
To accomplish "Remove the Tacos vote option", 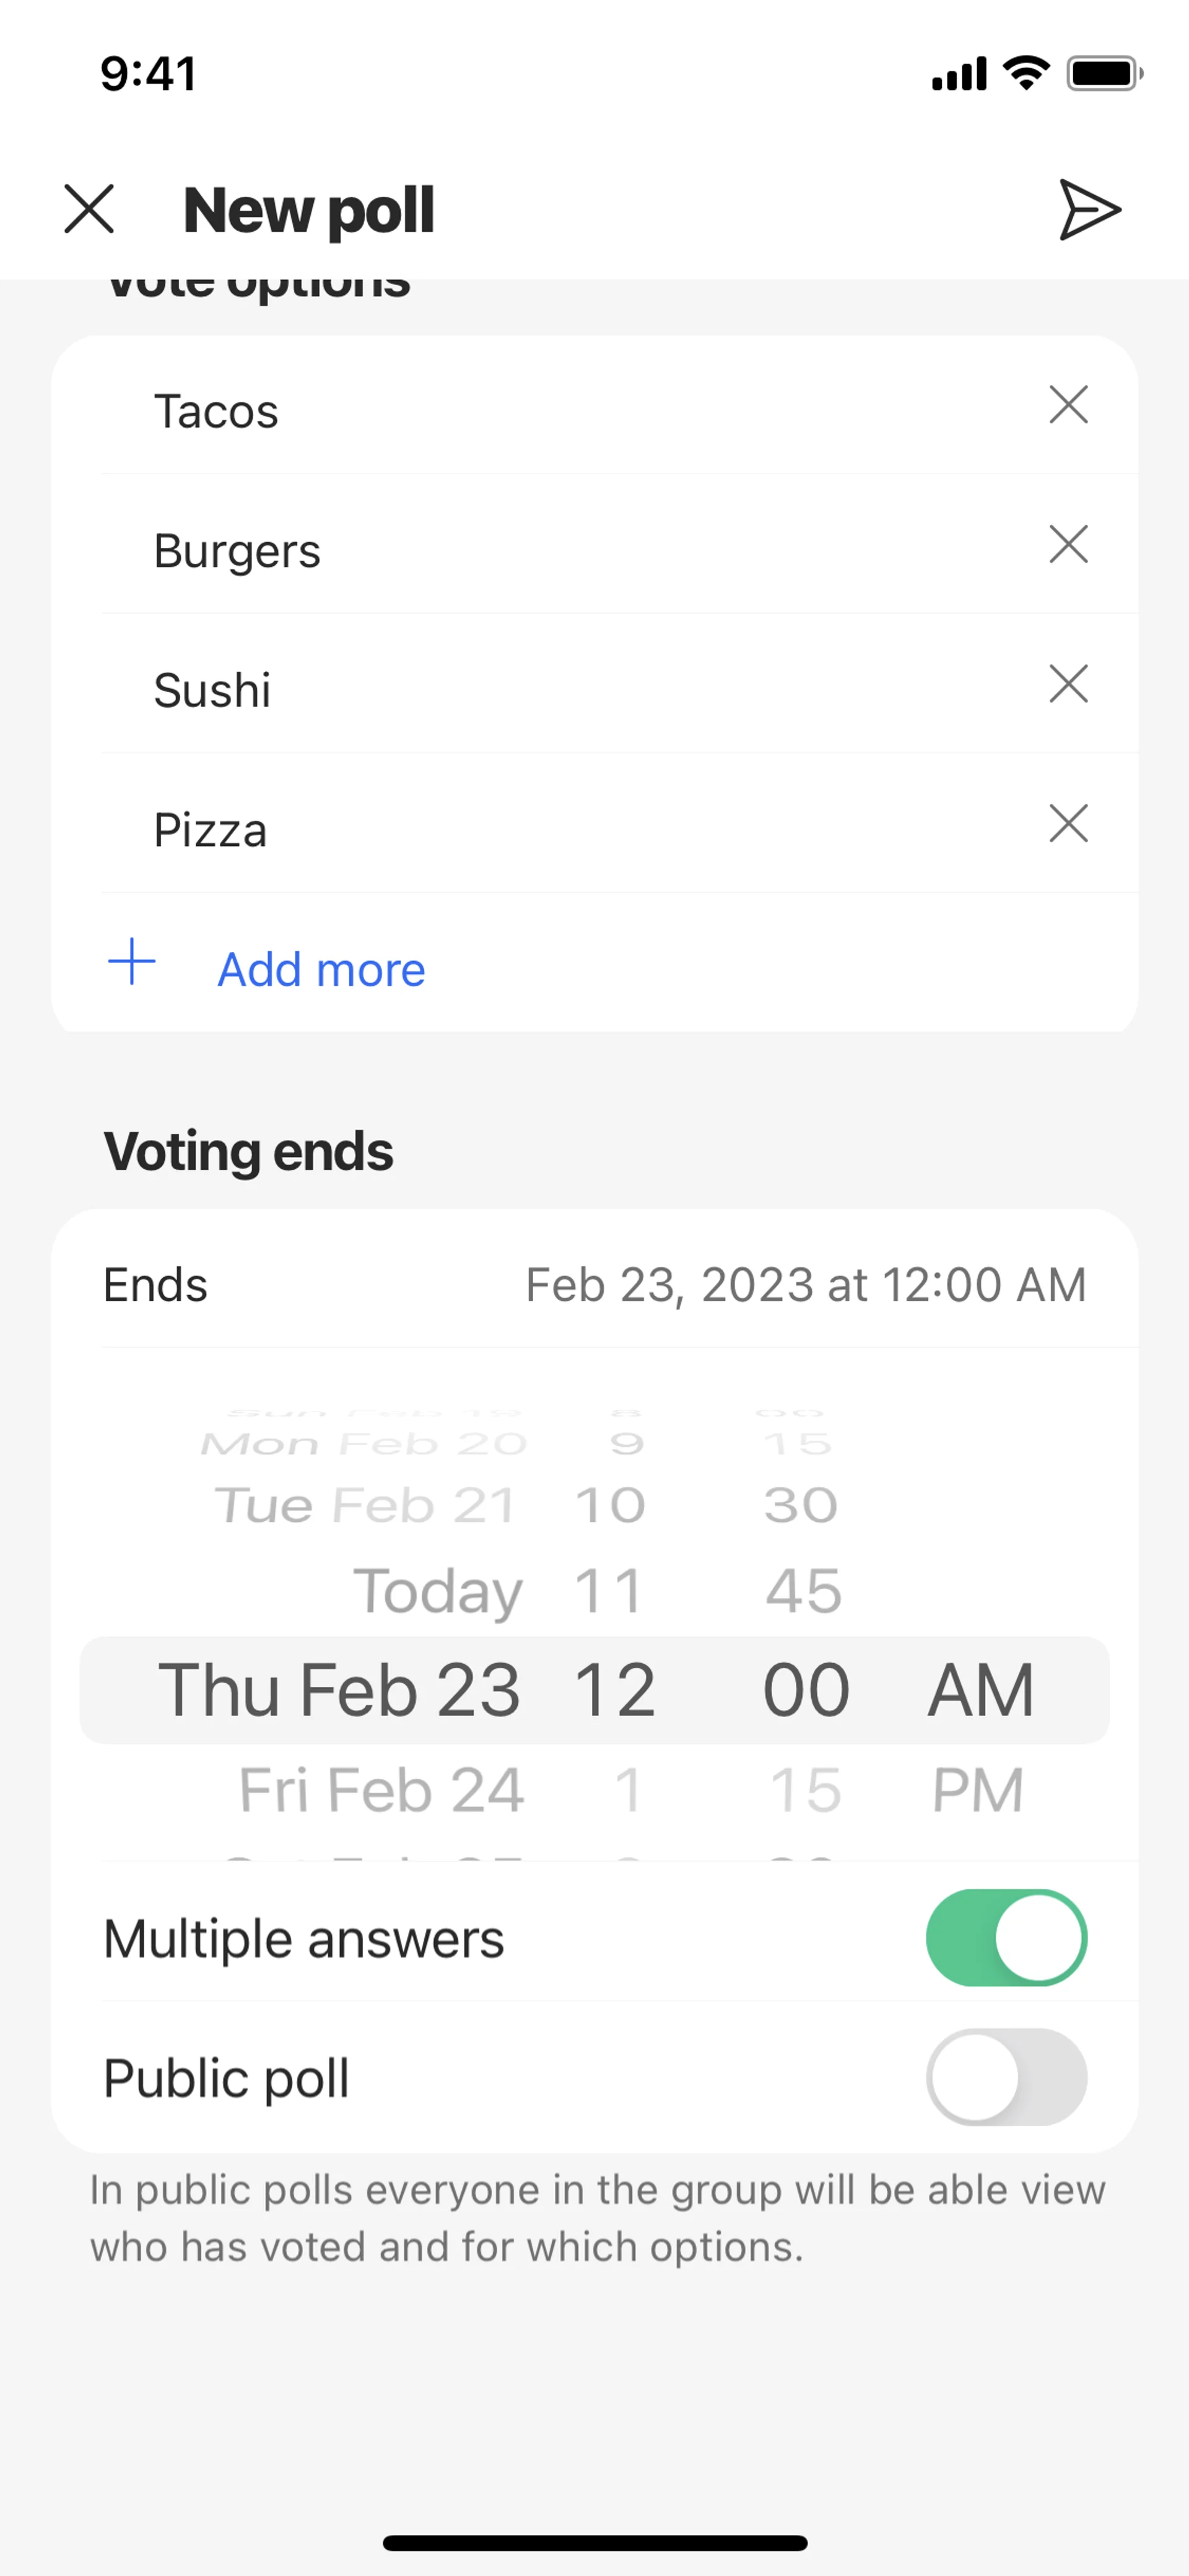I will click(x=1068, y=405).
